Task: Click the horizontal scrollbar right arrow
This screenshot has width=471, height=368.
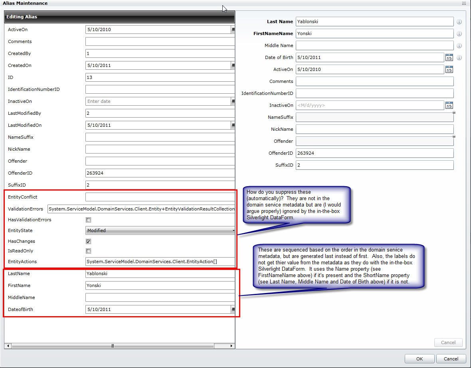Action: [x=231, y=346]
